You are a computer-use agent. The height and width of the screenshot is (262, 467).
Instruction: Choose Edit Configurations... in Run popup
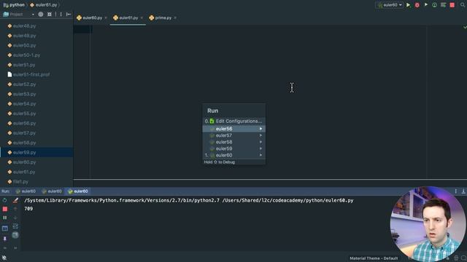pos(233,122)
